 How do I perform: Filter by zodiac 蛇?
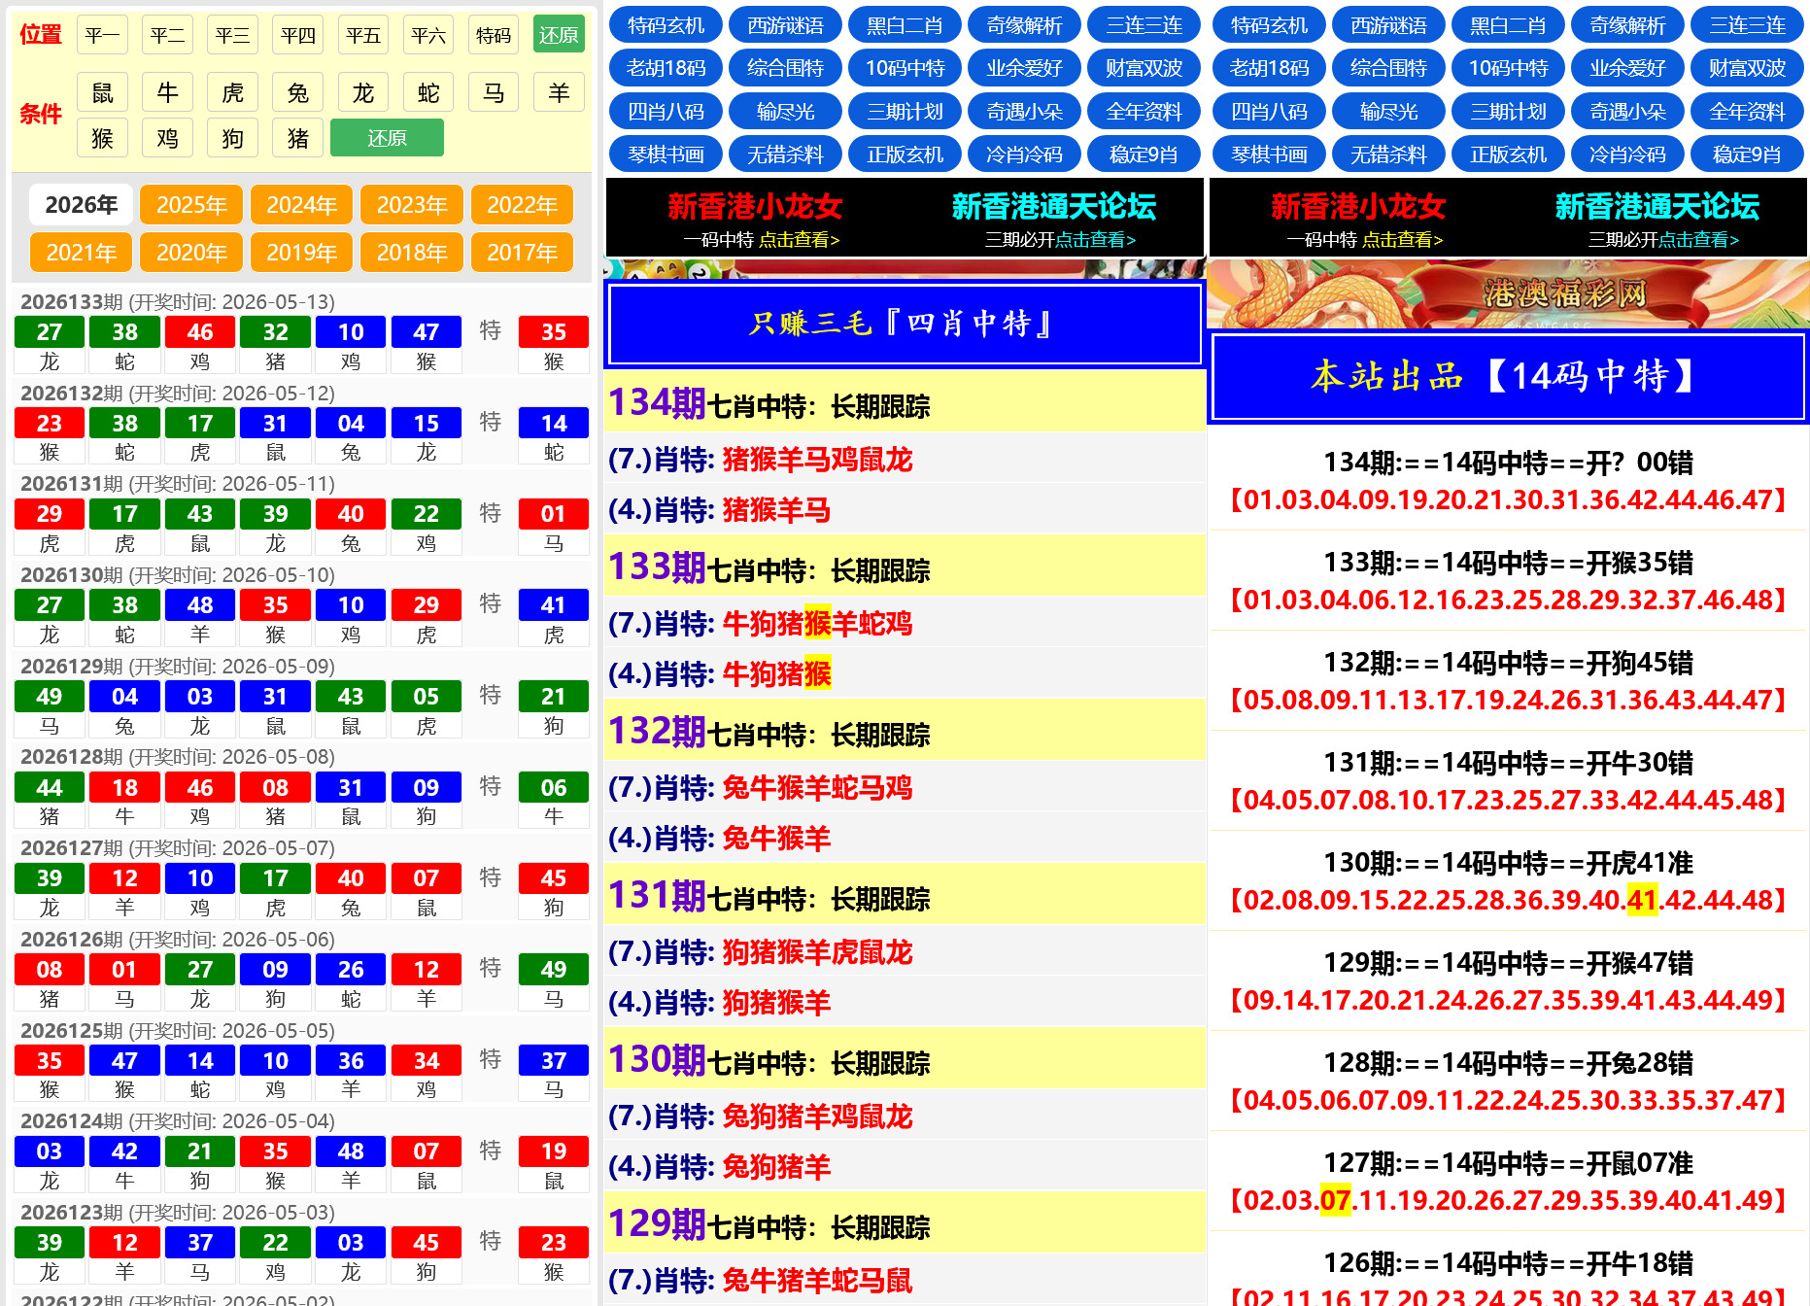[427, 93]
